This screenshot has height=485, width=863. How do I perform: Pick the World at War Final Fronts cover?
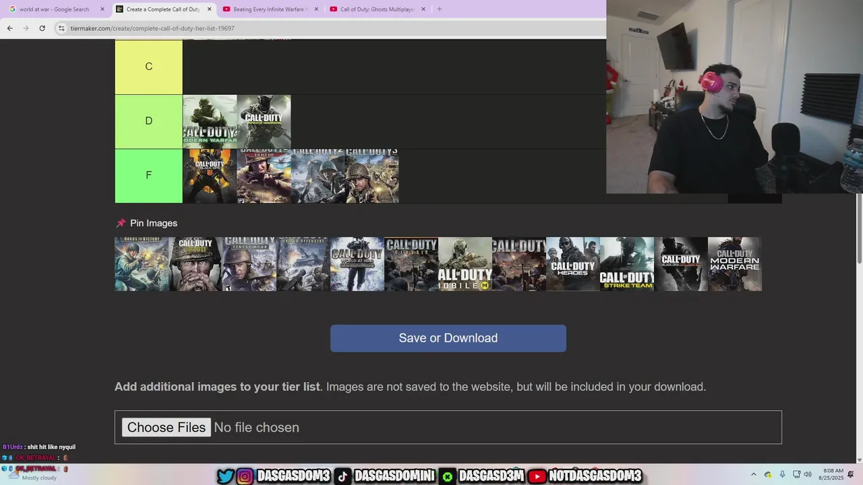357,264
